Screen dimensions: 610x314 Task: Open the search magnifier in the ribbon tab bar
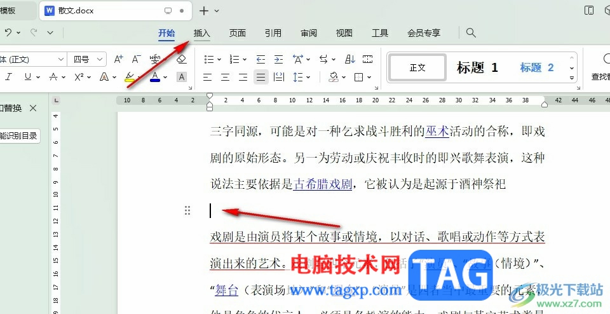pos(471,33)
